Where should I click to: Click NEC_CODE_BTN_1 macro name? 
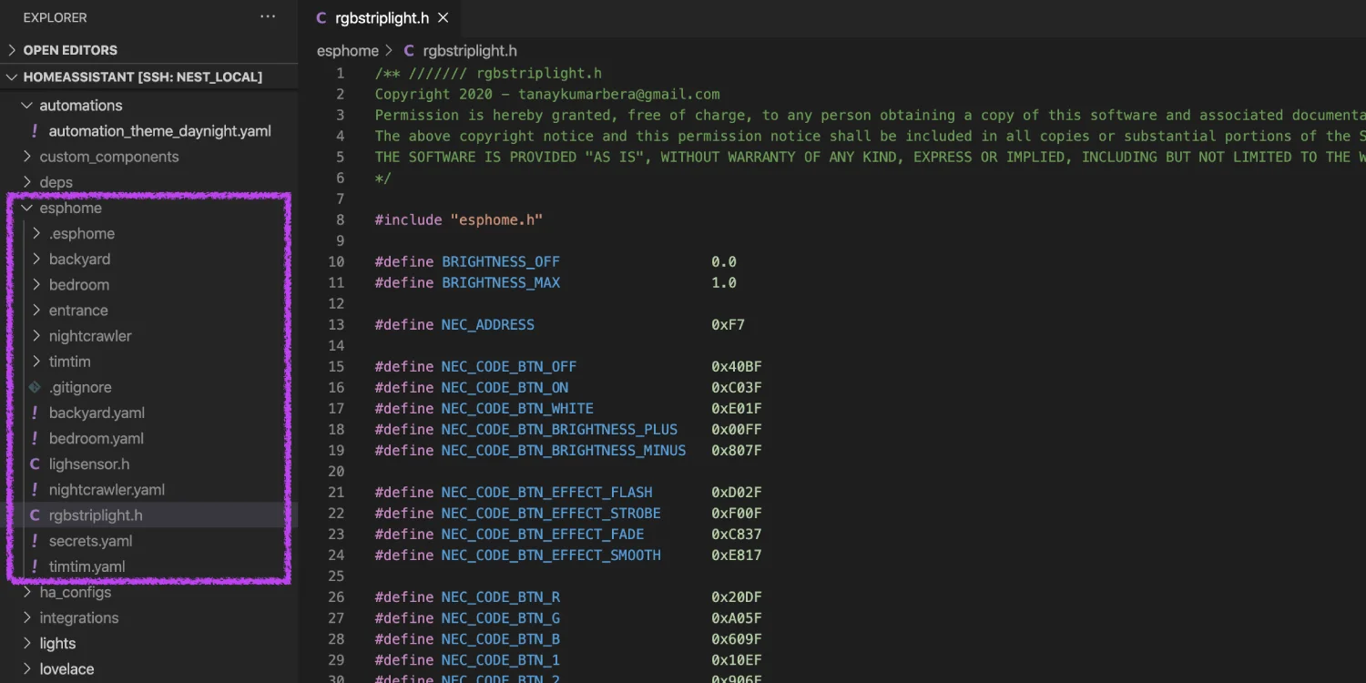coord(501,659)
